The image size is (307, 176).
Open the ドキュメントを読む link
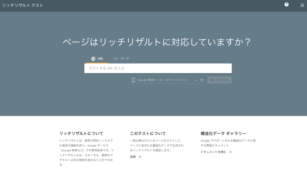tap(213, 152)
